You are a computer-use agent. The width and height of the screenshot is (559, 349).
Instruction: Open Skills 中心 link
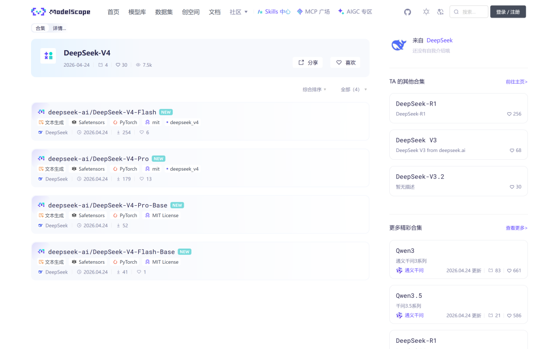pos(274,12)
